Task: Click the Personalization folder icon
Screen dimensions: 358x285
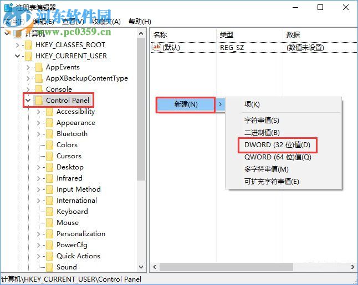Action: point(49,234)
